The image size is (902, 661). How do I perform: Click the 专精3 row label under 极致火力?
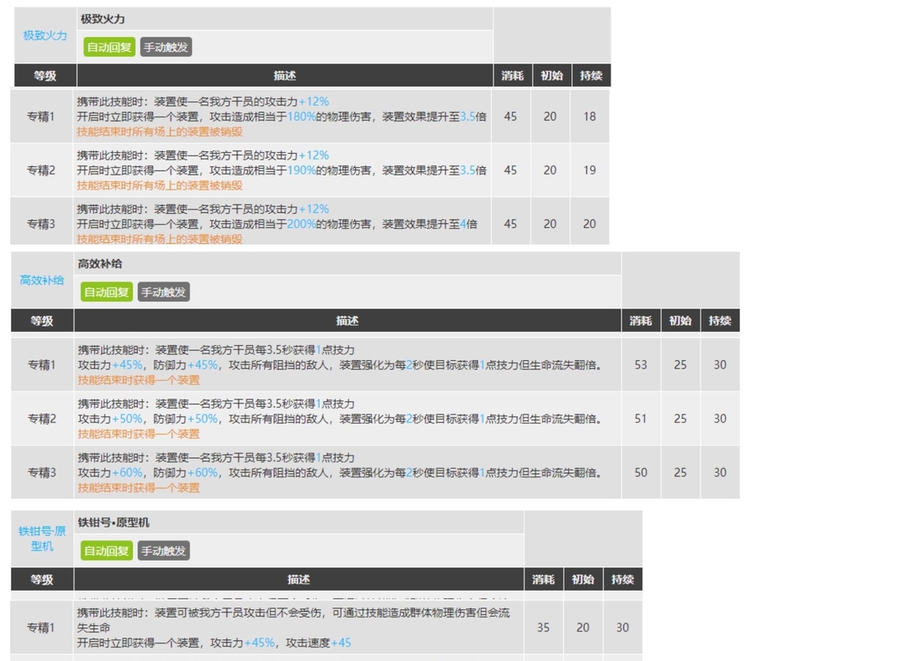42,223
